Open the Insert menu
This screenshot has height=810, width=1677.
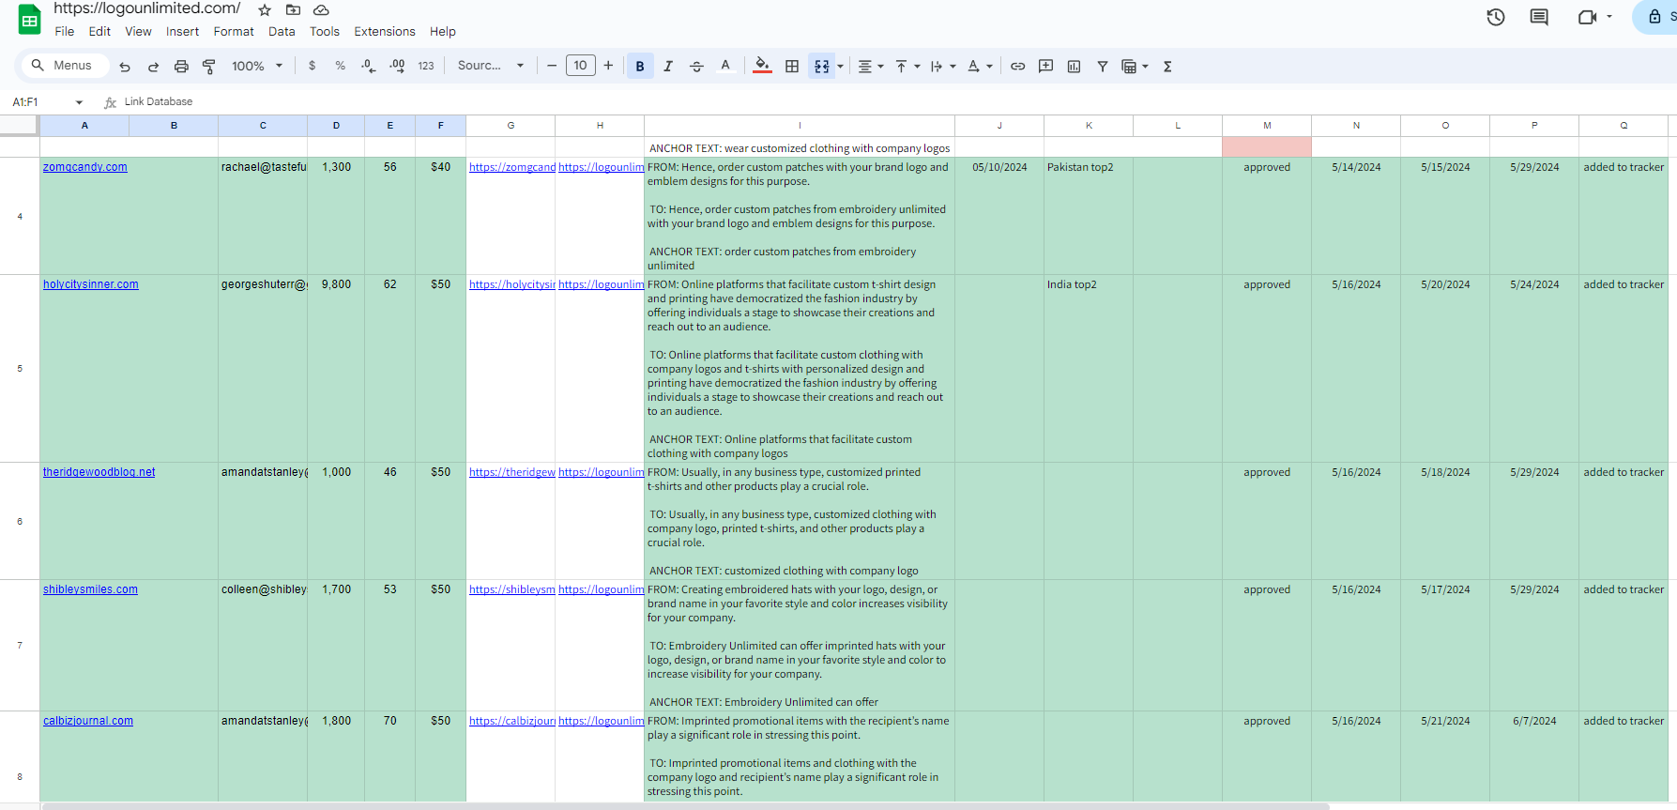[182, 31]
